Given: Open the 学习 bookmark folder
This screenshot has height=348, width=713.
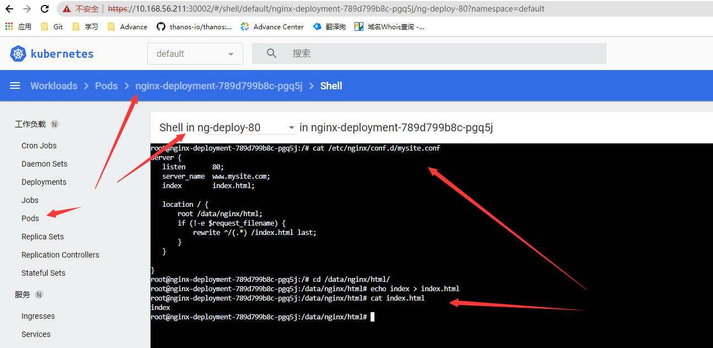Looking at the screenshot, I should pos(85,26).
